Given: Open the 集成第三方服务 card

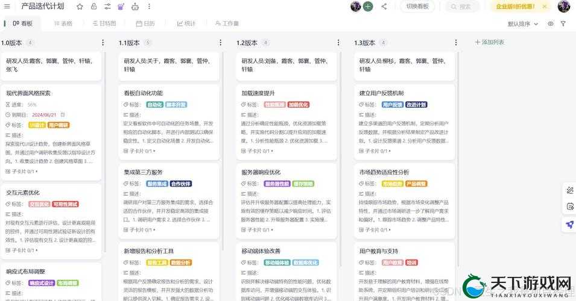Looking at the screenshot, I should tap(169, 201).
